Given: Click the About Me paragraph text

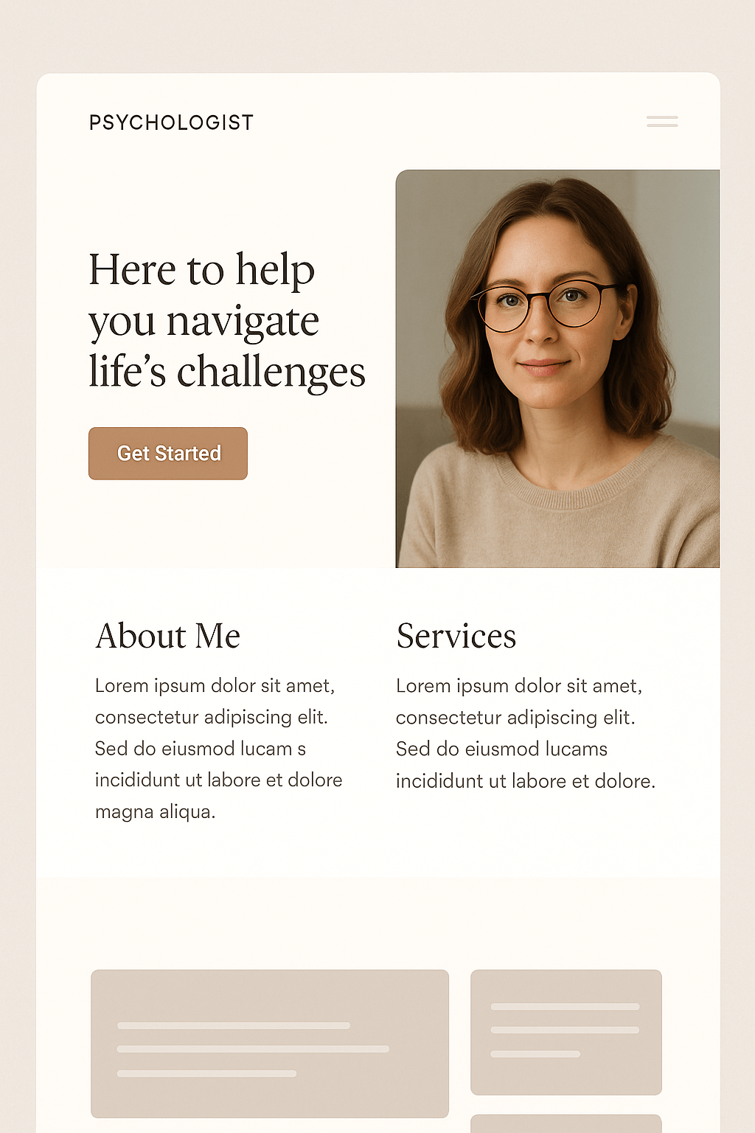Looking at the screenshot, I should 219,749.
